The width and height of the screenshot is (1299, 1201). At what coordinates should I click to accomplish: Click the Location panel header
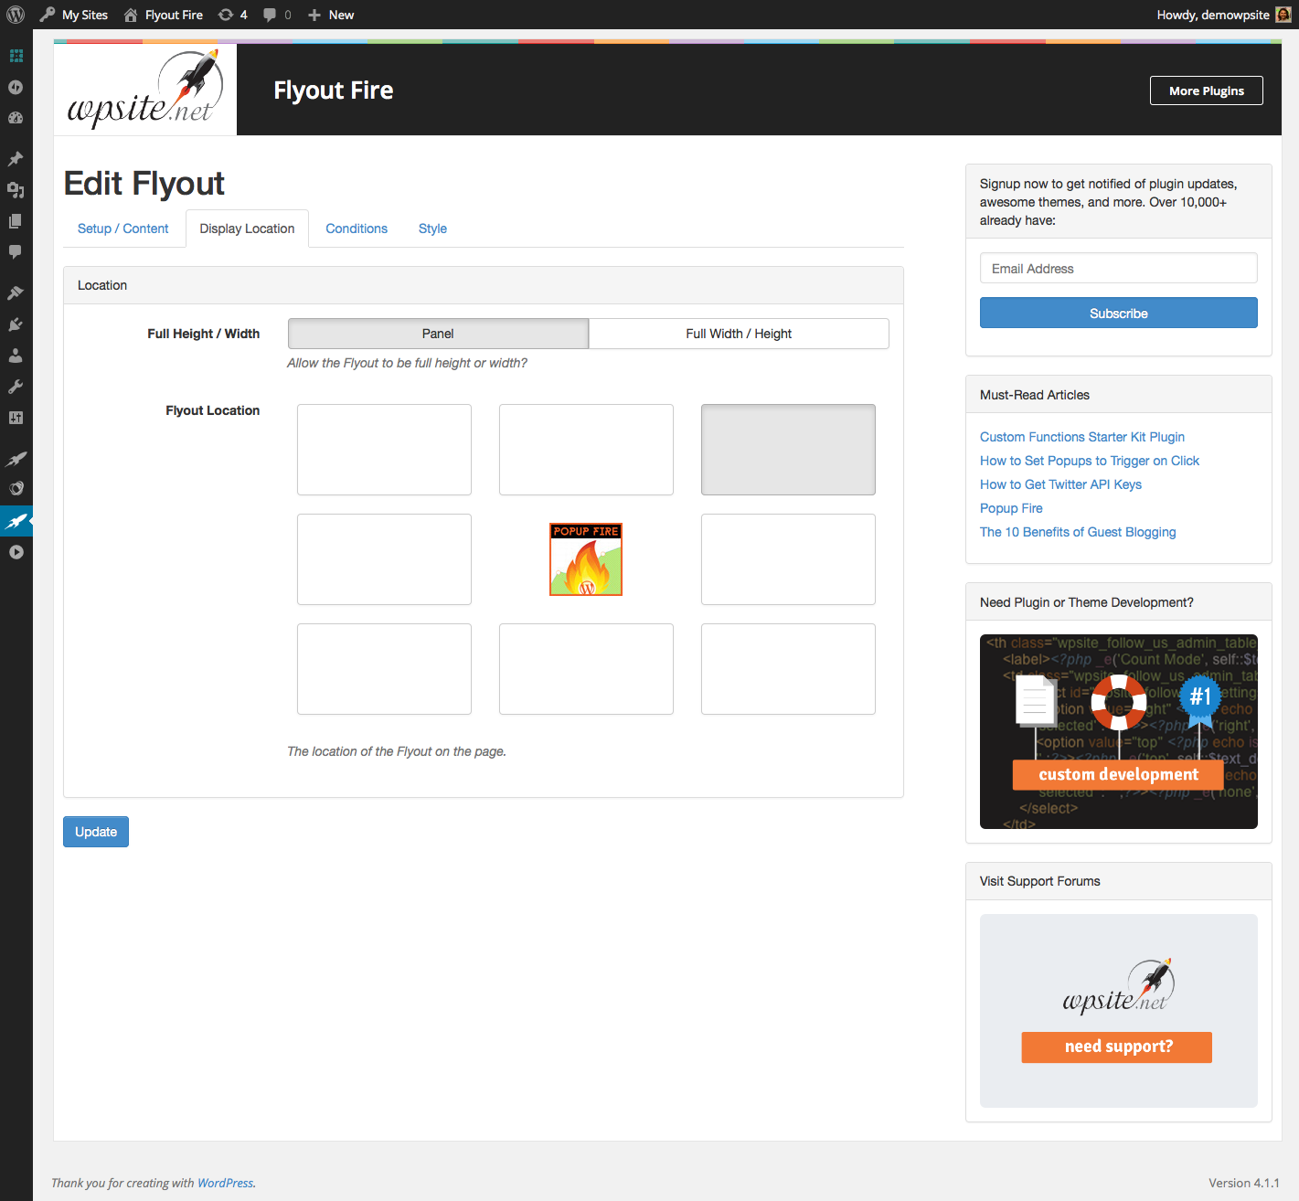click(x=484, y=285)
